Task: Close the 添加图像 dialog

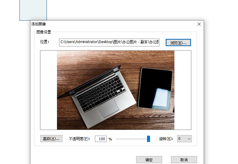Action: click(x=199, y=24)
